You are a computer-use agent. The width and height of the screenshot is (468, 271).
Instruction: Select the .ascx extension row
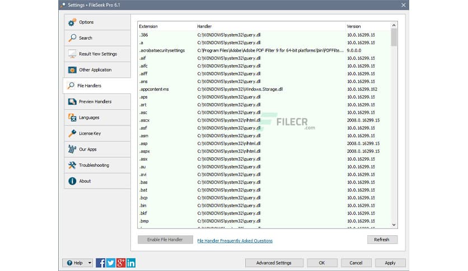coord(264,120)
